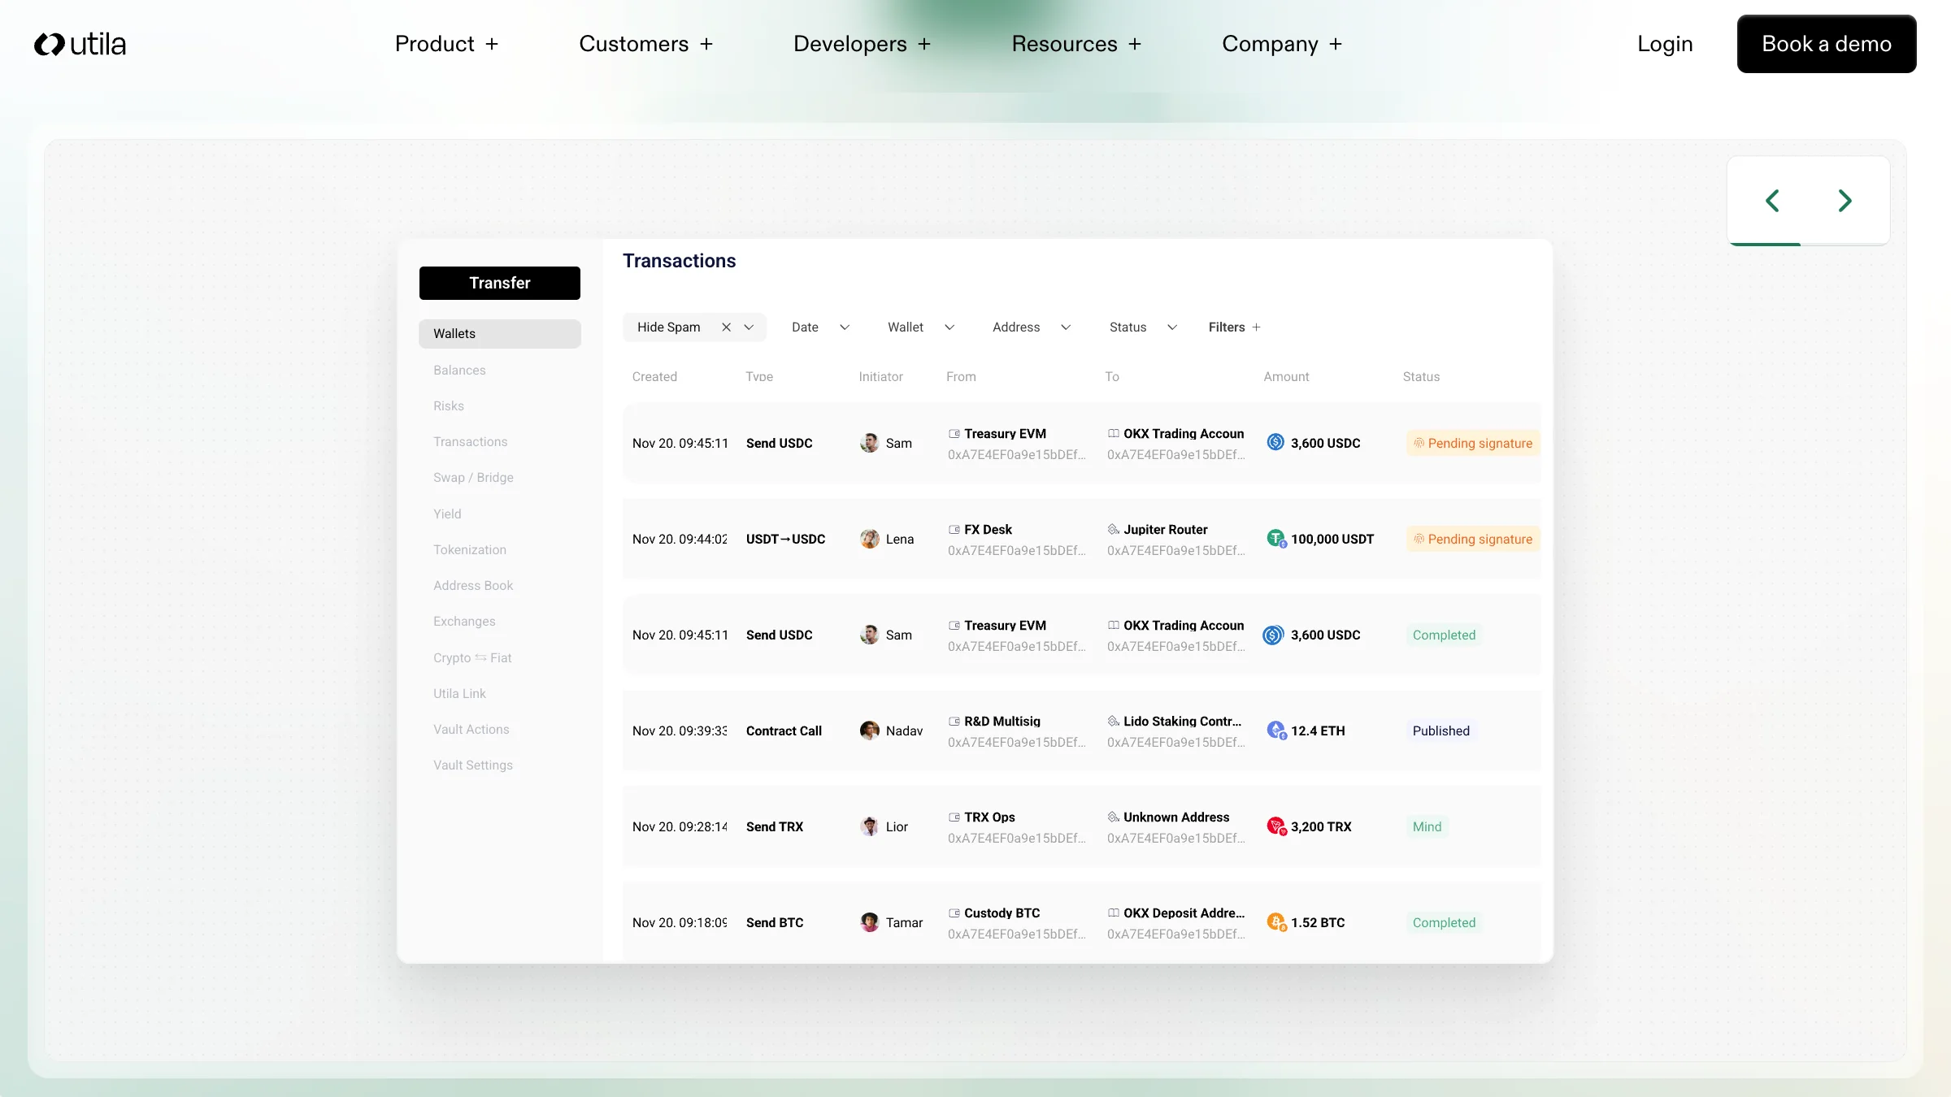Click the USDC coin icon in first row

[x=1275, y=443]
